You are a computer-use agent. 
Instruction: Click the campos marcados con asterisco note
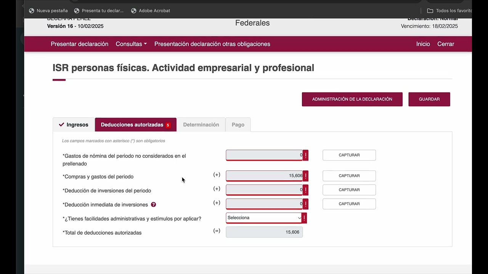114,141
